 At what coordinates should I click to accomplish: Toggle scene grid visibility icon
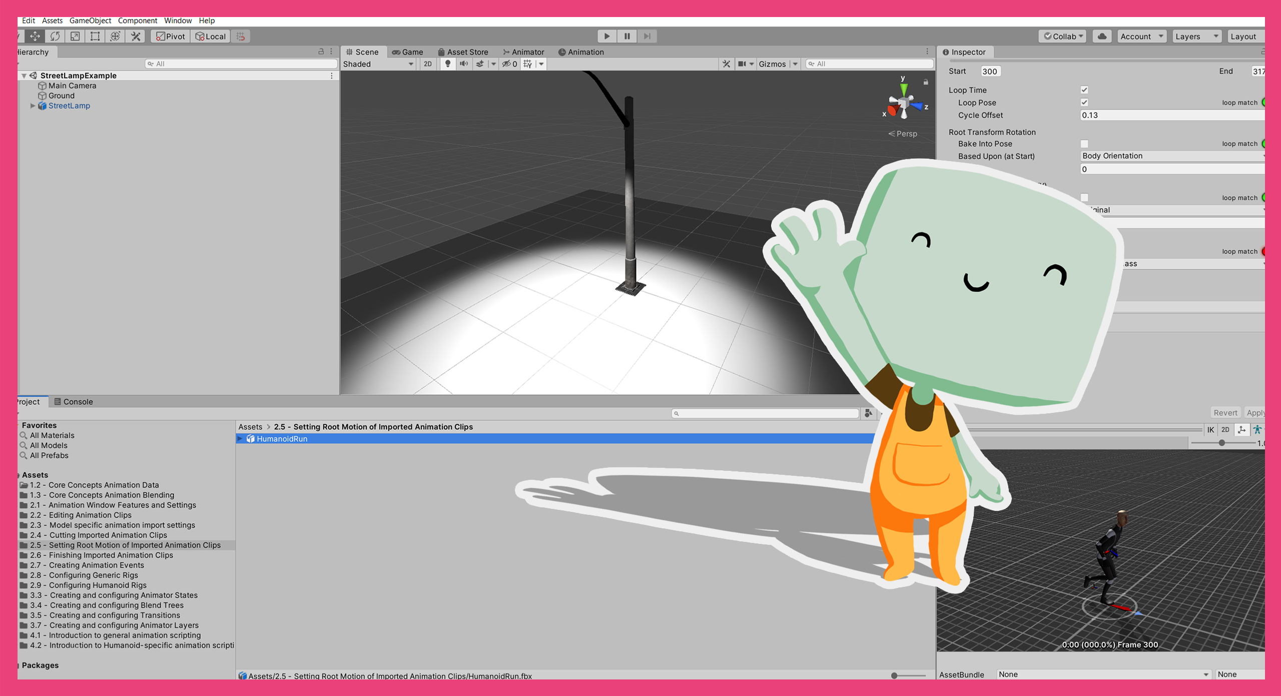click(527, 64)
